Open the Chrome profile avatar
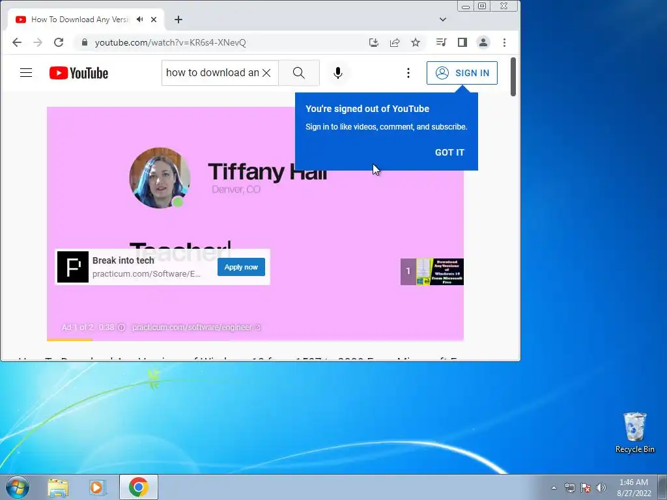The width and height of the screenshot is (667, 500). point(483,42)
